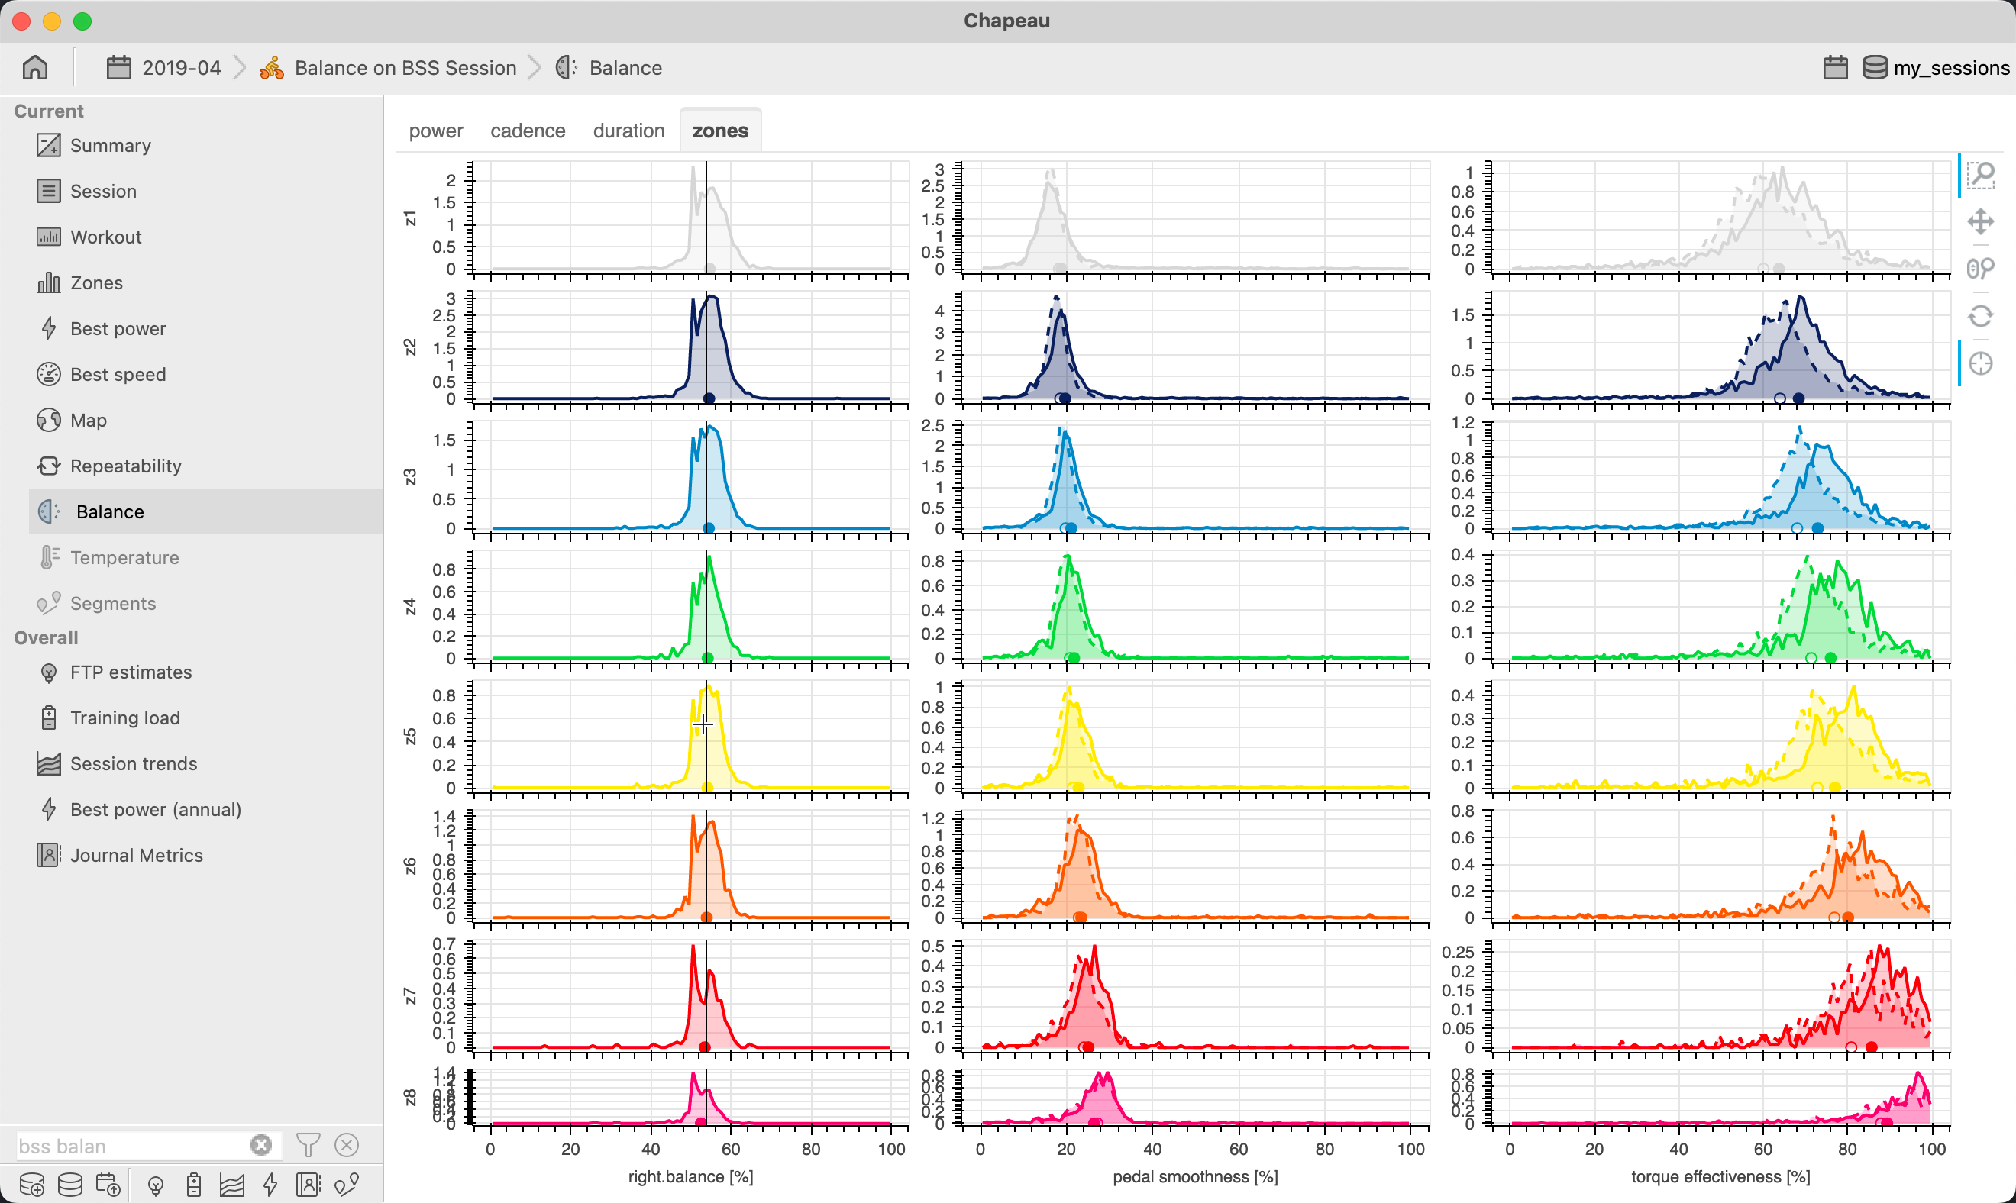This screenshot has width=2016, height=1203.
Task: Activate the box zoom plot tool
Action: pos(1980,175)
